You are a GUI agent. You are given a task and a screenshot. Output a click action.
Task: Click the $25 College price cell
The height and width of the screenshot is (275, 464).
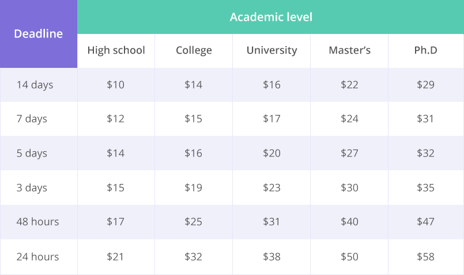193,222
